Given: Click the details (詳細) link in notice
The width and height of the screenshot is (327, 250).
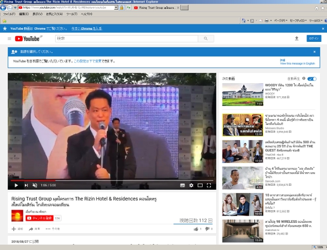Looking at the screenshot, I should 282,60.
